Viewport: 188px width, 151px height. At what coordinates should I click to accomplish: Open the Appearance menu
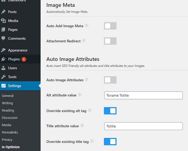coord(20,50)
